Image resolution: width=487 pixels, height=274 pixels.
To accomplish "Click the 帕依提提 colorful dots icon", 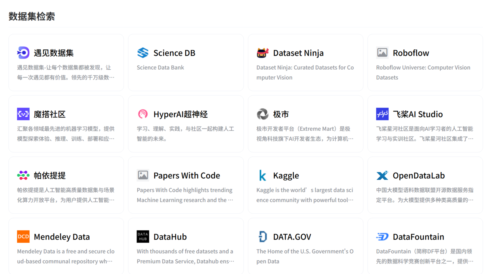I will coord(23,175).
